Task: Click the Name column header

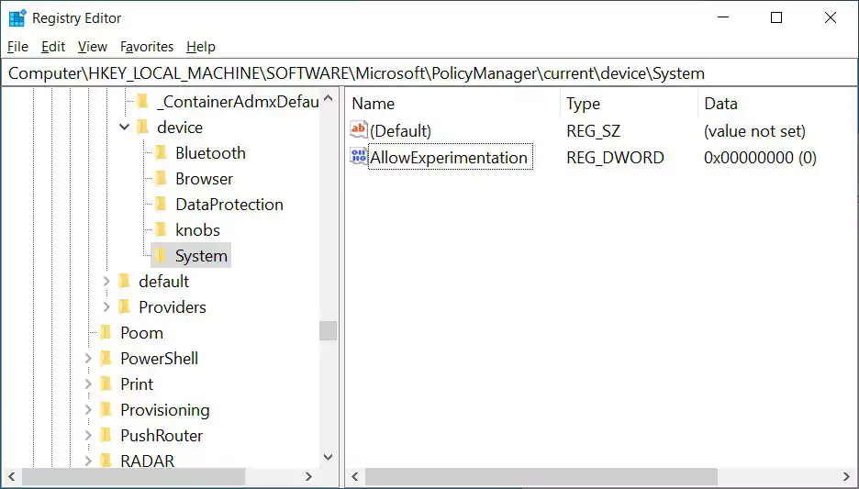Action: (453, 104)
